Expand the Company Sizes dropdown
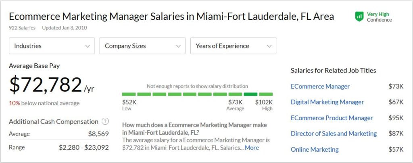The image size is (413, 163). tap(142, 46)
